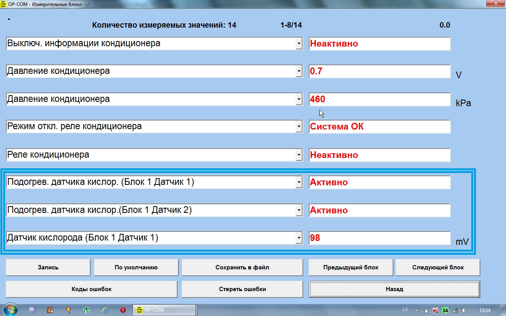Image resolution: width=506 pixels, height=316 pixels.
Task: Open the 'Датчик кислорода (Блок 1 Датчик 1)' dropdown
Action: 299,238
